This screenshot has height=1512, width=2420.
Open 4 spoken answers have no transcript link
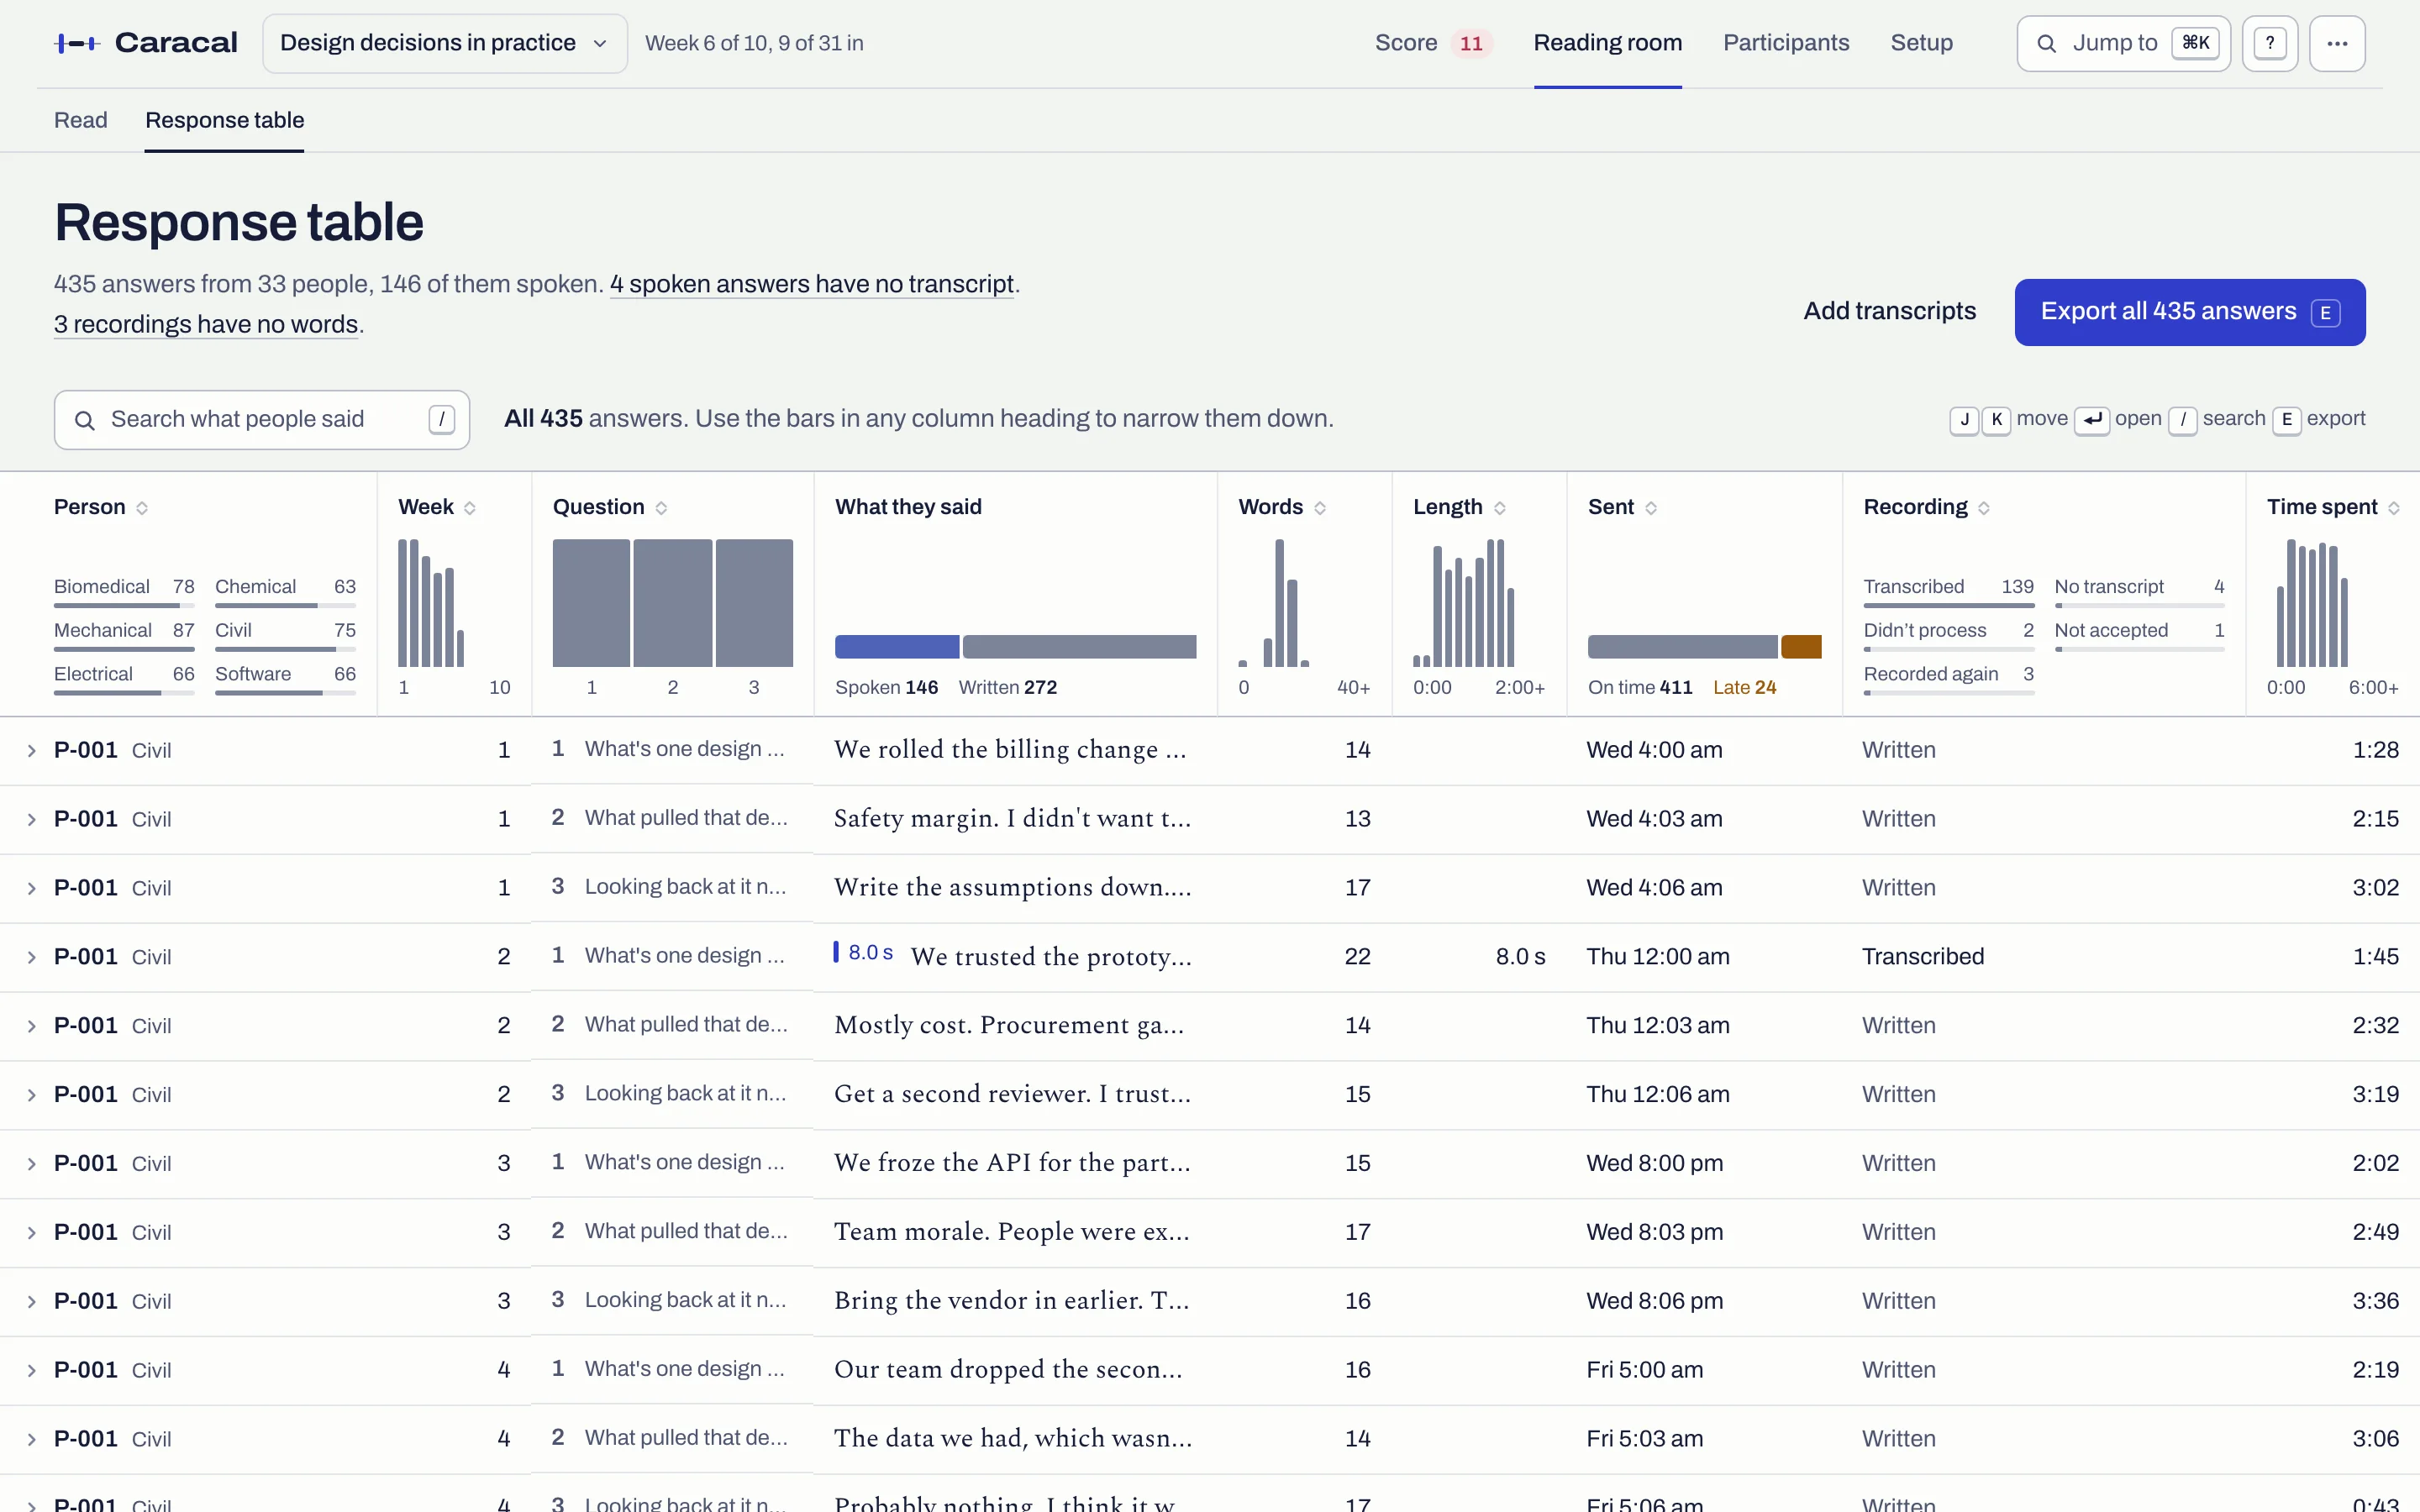pos(812,285)
